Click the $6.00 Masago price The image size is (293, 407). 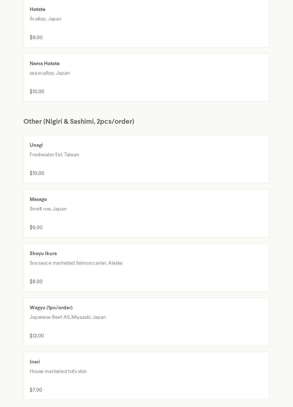[x=36, y=228]
